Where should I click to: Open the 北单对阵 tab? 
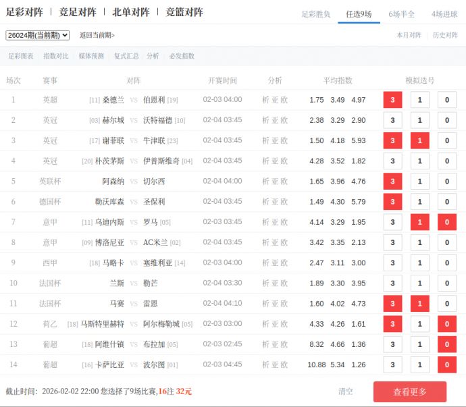click(x=130, y=12)
